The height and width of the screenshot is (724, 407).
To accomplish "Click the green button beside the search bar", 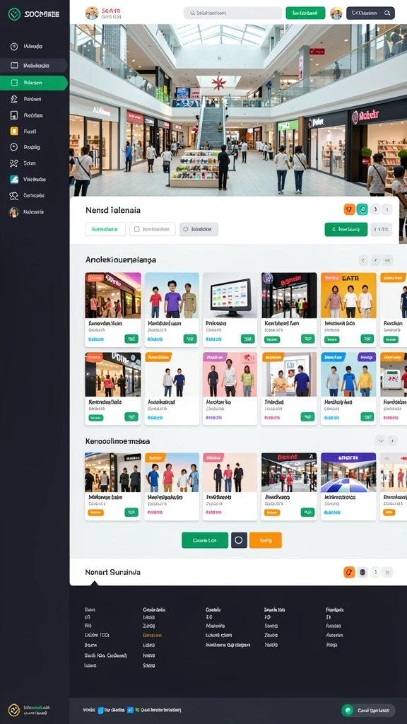I will click(x=305, y=13).
